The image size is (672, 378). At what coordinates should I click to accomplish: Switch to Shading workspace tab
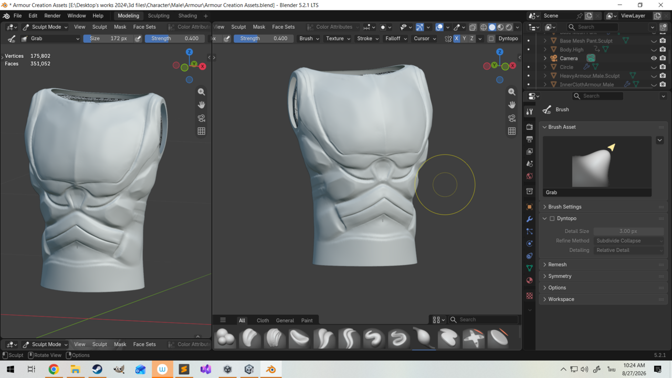point(187,16)
